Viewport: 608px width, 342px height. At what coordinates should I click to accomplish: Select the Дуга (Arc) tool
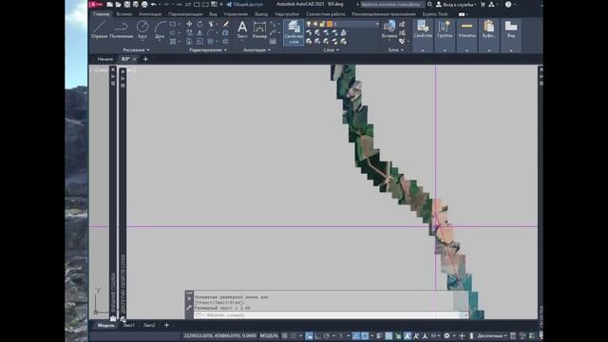[160, 29]
